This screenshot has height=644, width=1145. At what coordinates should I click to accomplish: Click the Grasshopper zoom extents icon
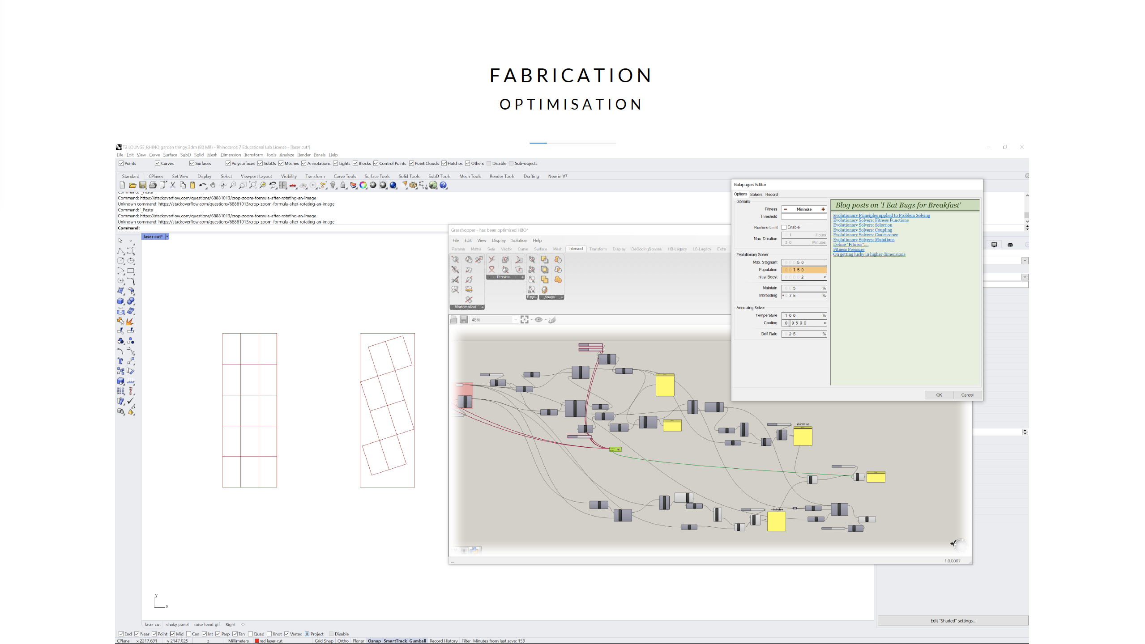coord(524,320)
